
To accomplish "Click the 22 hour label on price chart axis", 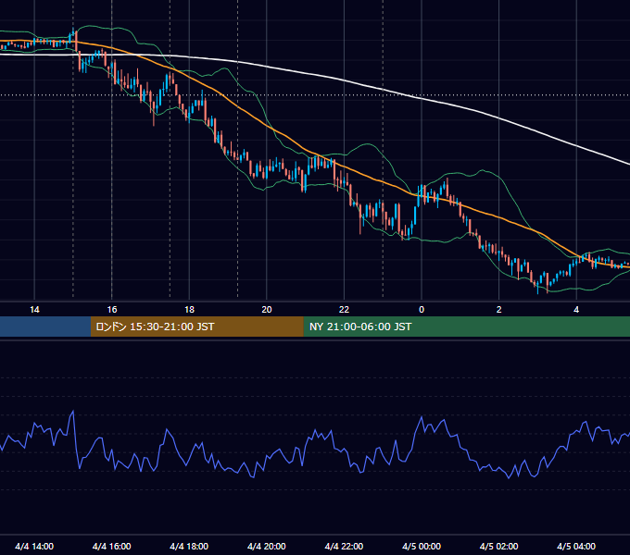I will (x=344, y=310).
